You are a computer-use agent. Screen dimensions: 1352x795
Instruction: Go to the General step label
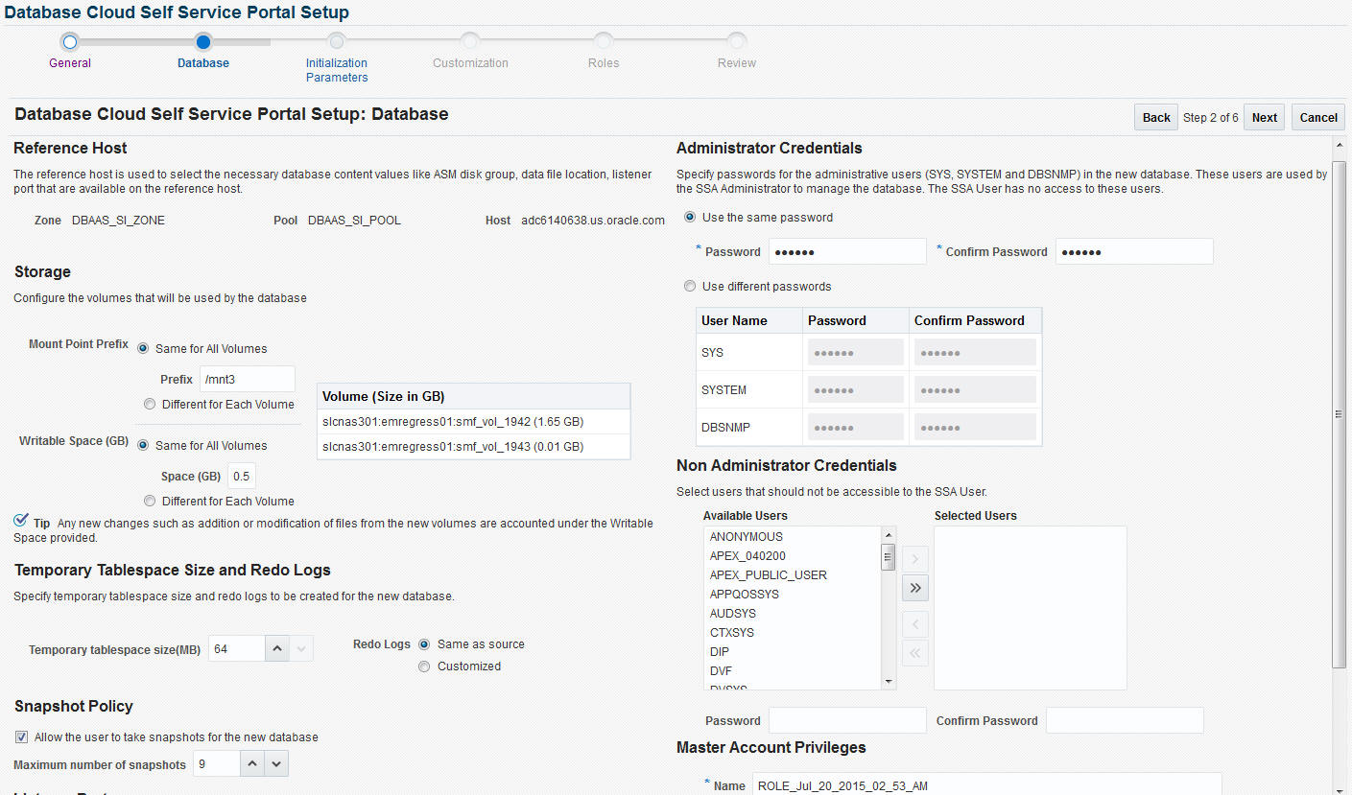coord(70,63)
